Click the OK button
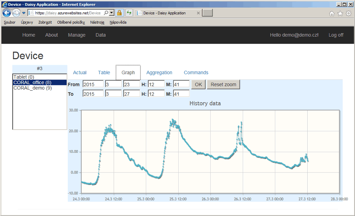 pos(198,84)
